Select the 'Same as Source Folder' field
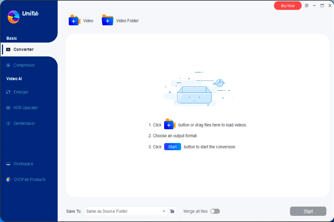The height and width of the screenshot is (222, 334). click(x=126, y=211)
